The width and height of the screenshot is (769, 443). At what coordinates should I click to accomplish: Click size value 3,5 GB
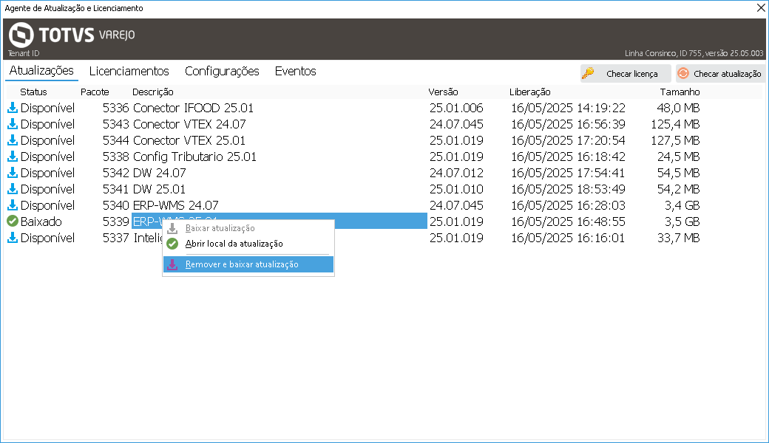(682, 221)
